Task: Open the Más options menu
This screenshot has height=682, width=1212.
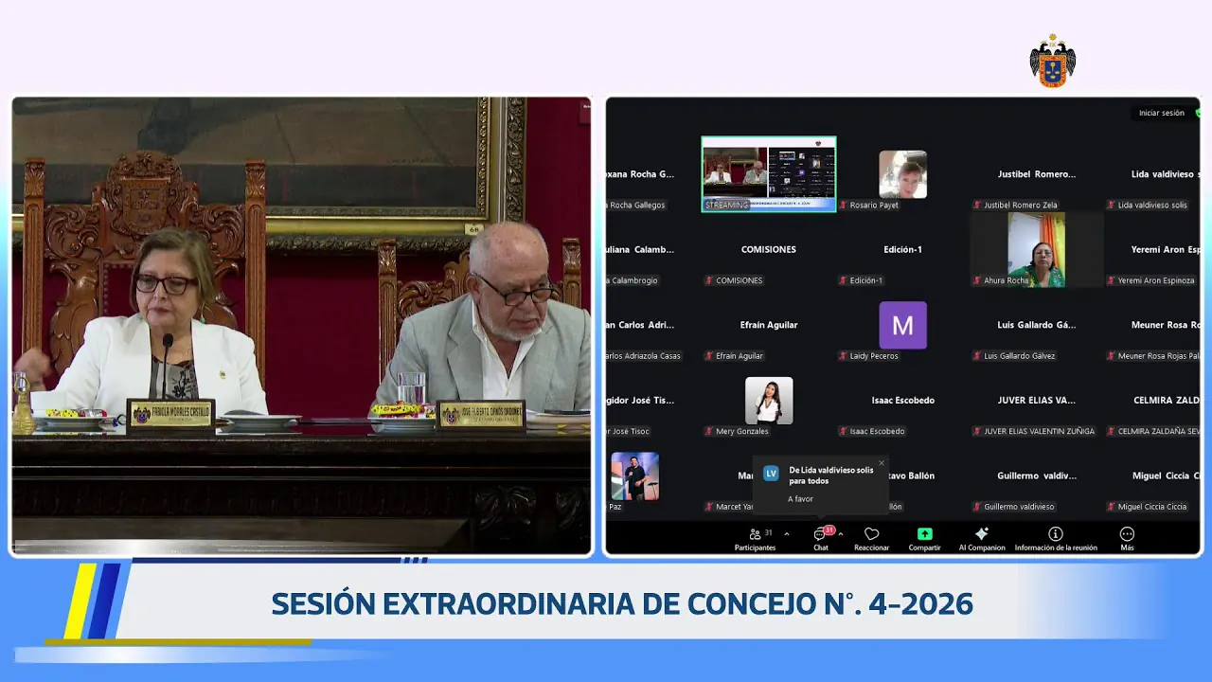Action: pyautogui.click(x=1127, y=539)
